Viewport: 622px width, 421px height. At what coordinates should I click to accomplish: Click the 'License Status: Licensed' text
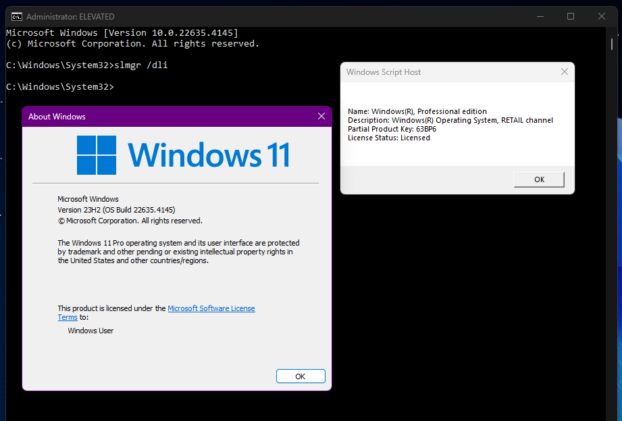pos(389,138)
